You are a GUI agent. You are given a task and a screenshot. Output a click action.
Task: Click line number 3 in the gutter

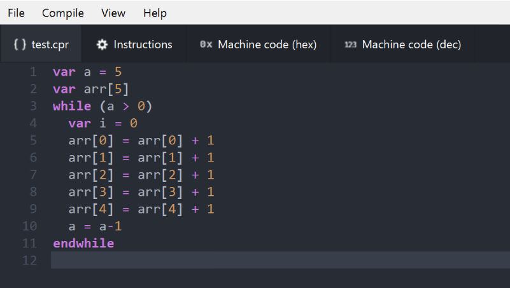tap(33, 106)
